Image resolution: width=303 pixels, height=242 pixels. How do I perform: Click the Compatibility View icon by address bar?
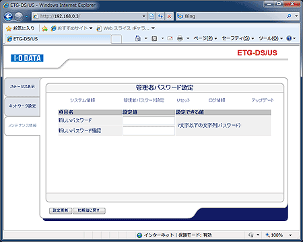151,16
